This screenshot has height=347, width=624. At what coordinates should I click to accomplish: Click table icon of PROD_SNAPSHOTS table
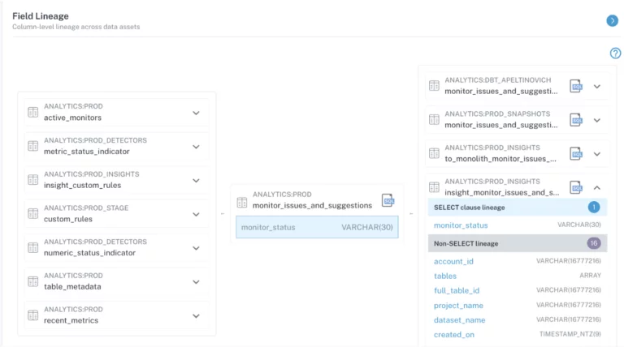[x=434, y=119]
